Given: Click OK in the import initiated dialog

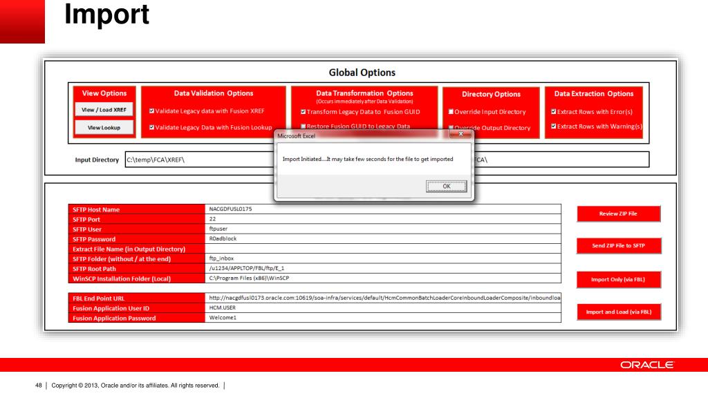Looking at the screenshot, I should [446, 187].
